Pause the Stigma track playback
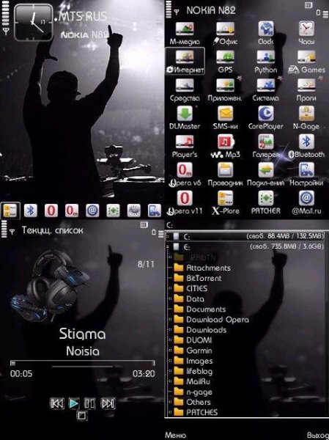This screenshot has height=440, width=329. pos(89,403)
